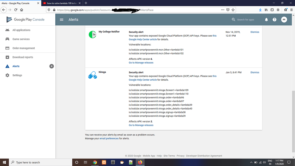Viewport: 295px width, 166px height.
Task: Open Google Help Center article in Niroga alert
Action: pyautogui.click(x=143, y=80)
